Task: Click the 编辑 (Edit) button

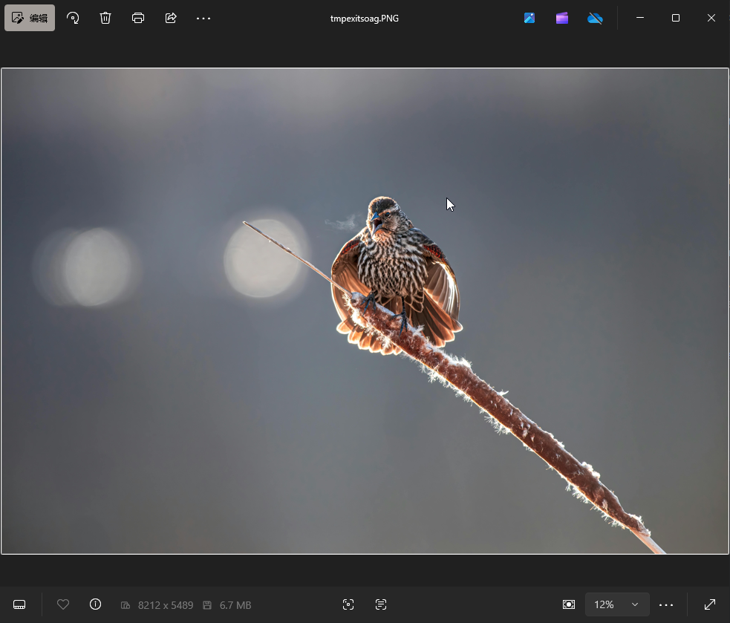Action: [x=30, y=18]
